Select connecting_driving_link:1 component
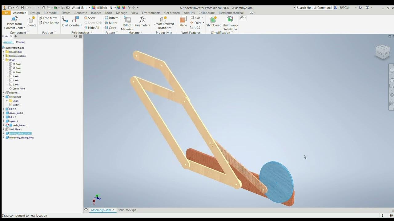The height and width of the screenshot is (221, 394). [x=20, y=138]
